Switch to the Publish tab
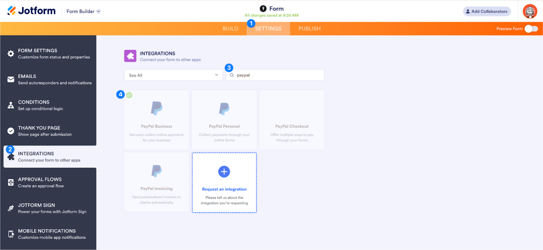Screen dimensions: 543x250 click(310, 29)
